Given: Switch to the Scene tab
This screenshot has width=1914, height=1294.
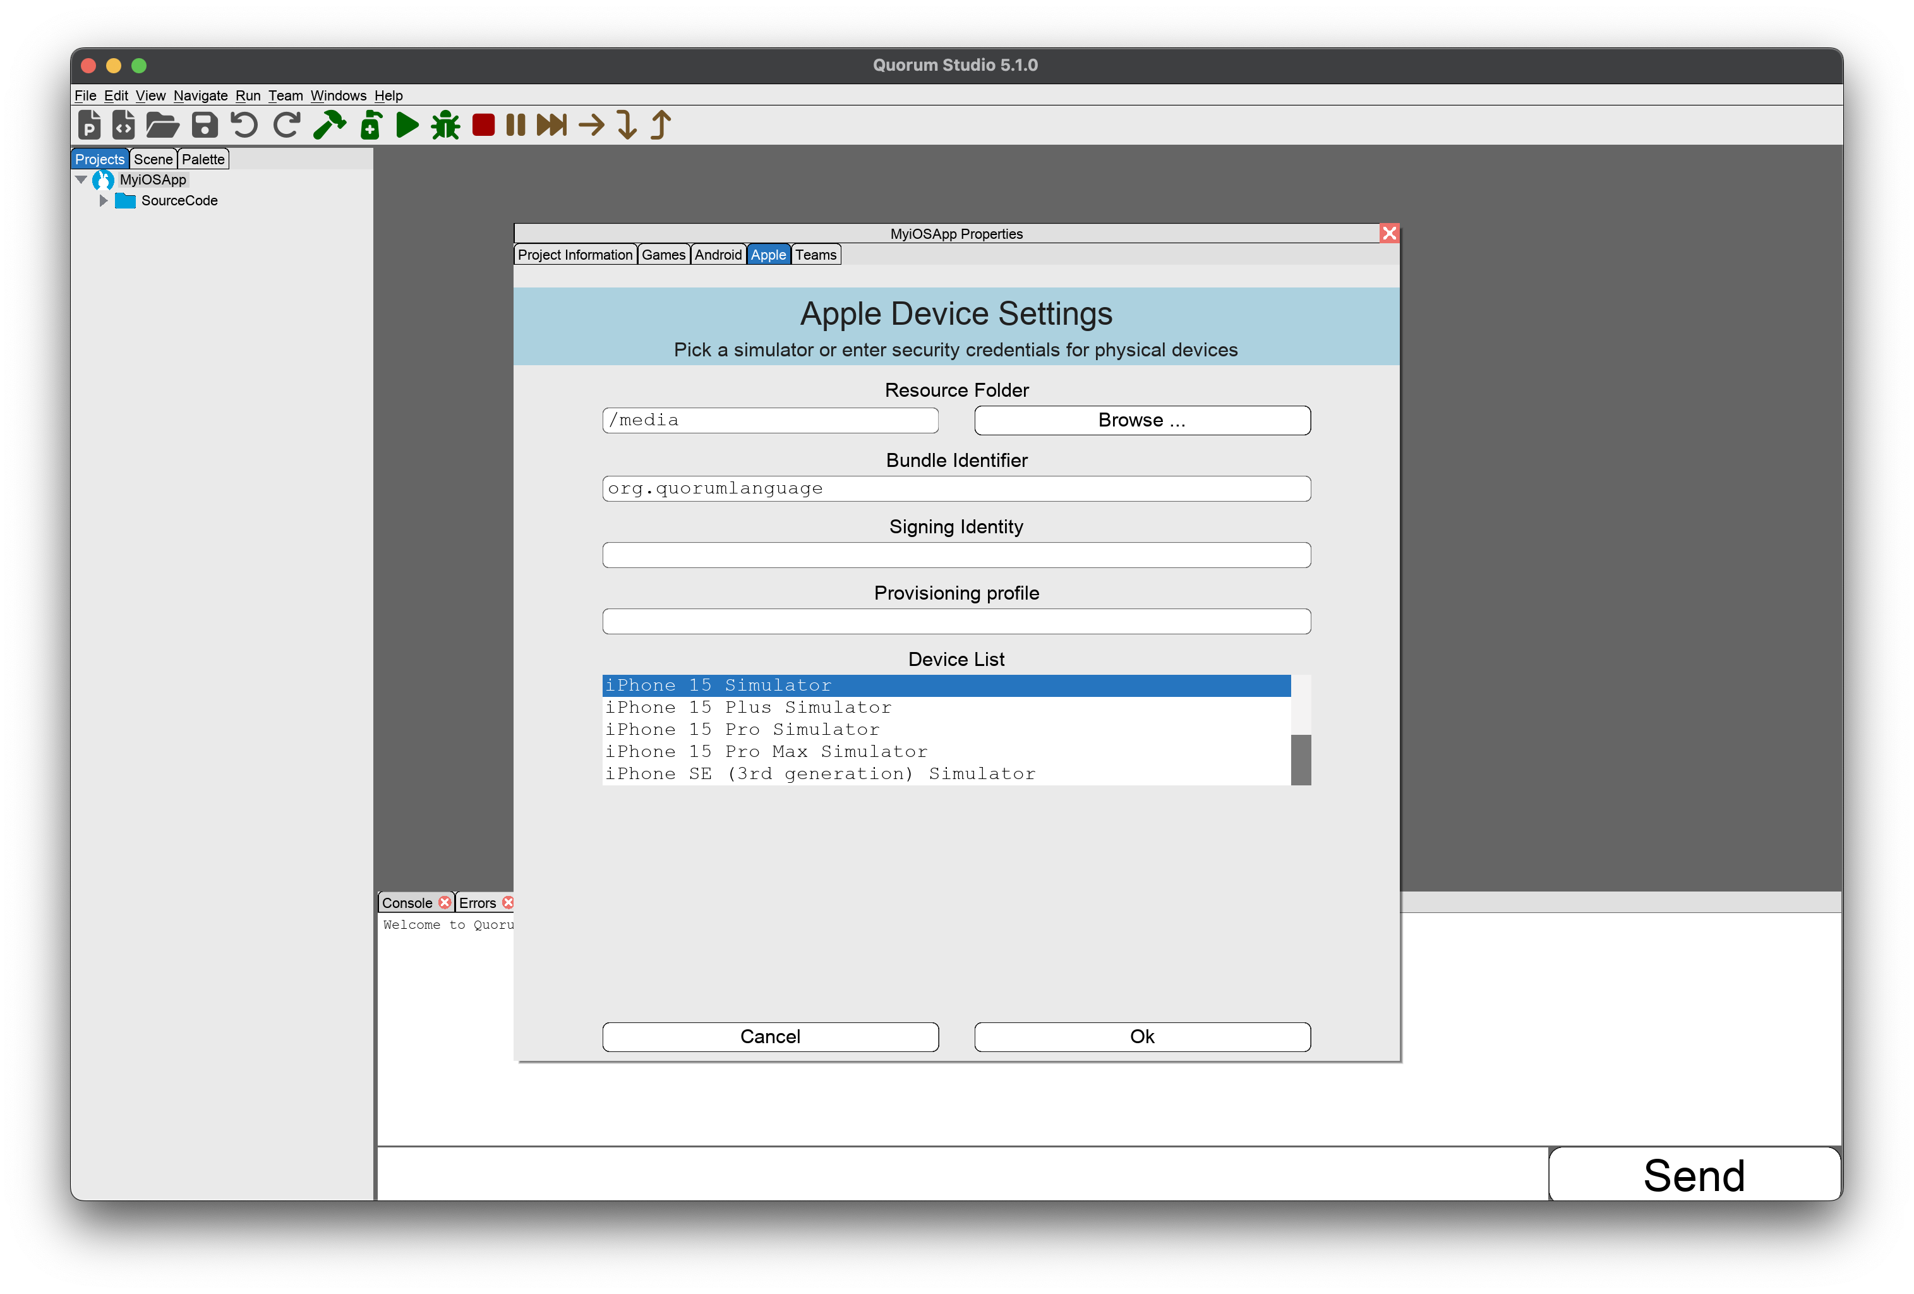Looking at the screenshot, I should [153, 160].
